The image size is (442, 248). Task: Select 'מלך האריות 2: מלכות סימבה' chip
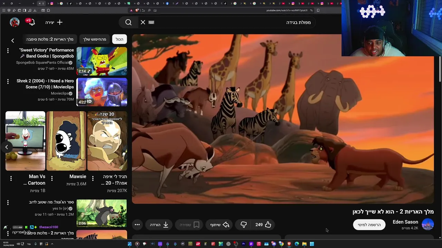coord(50,39)
